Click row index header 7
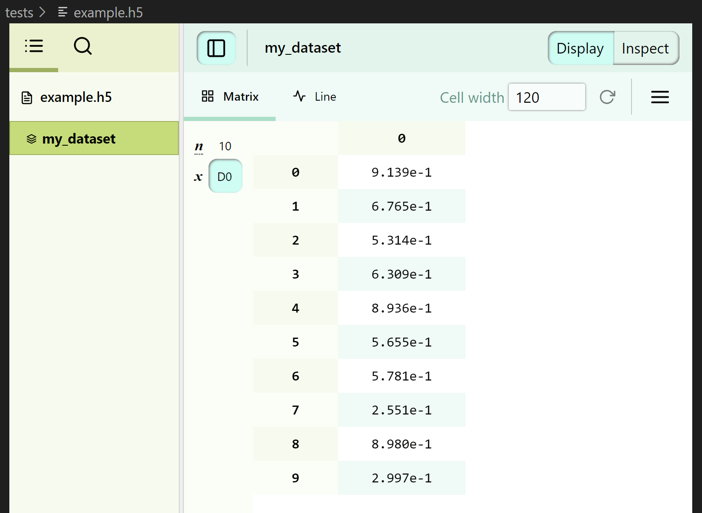 (296, 410)
